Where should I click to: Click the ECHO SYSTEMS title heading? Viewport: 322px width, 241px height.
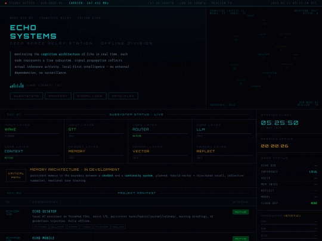(x=33, y=32)
